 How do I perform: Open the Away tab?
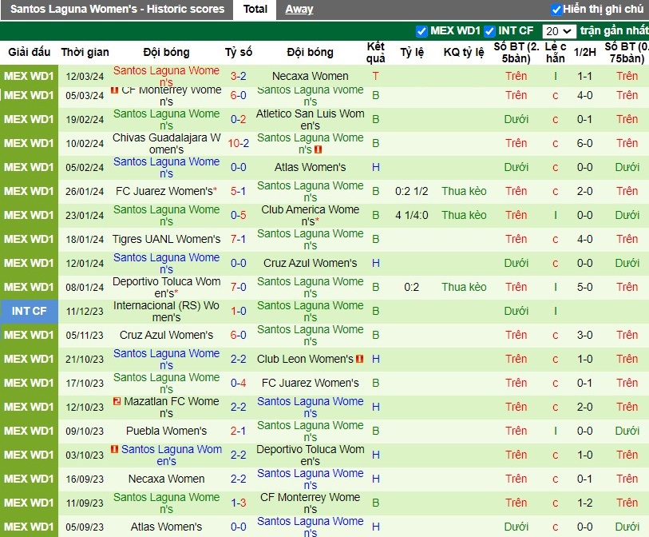pos(299,9)
